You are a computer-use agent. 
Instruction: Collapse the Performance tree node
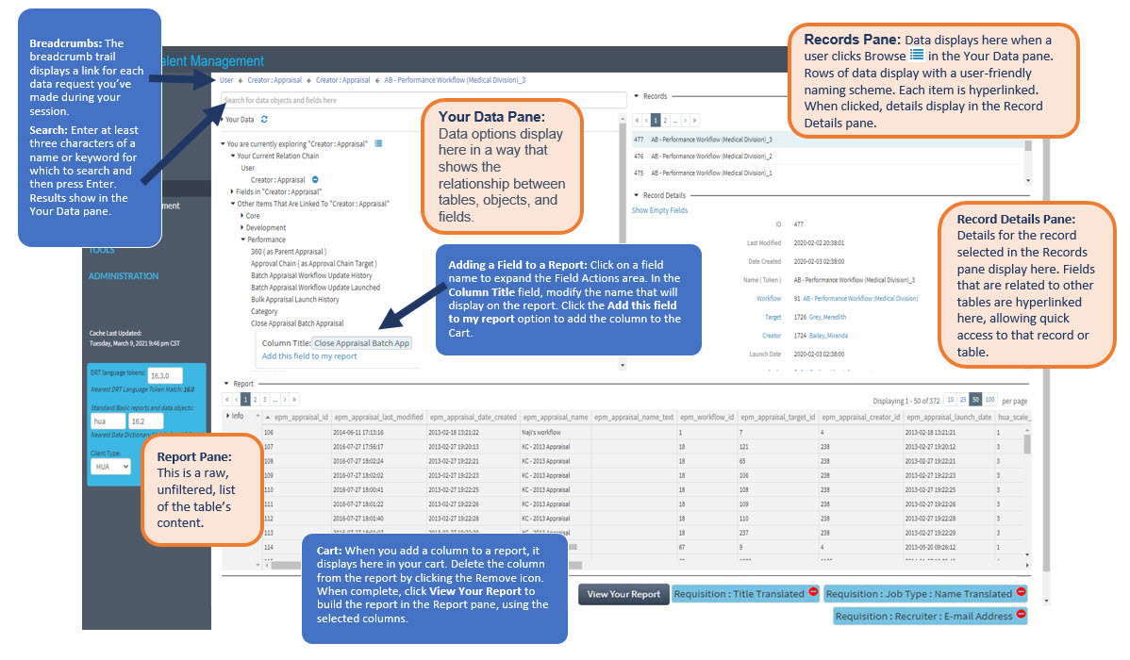click(243, 239)
